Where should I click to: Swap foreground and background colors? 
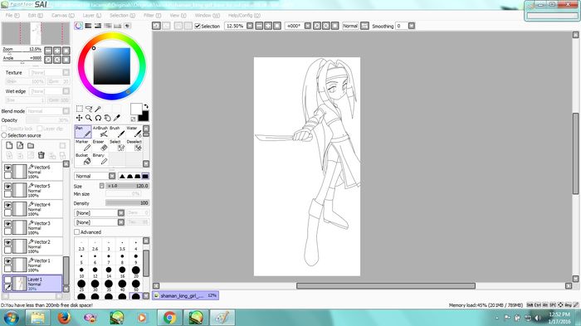point(145,106)
